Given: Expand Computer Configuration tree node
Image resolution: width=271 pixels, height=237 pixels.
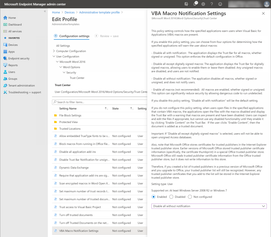Looking at the screenshot, I should pyautogui.click(x=54, y=51).
